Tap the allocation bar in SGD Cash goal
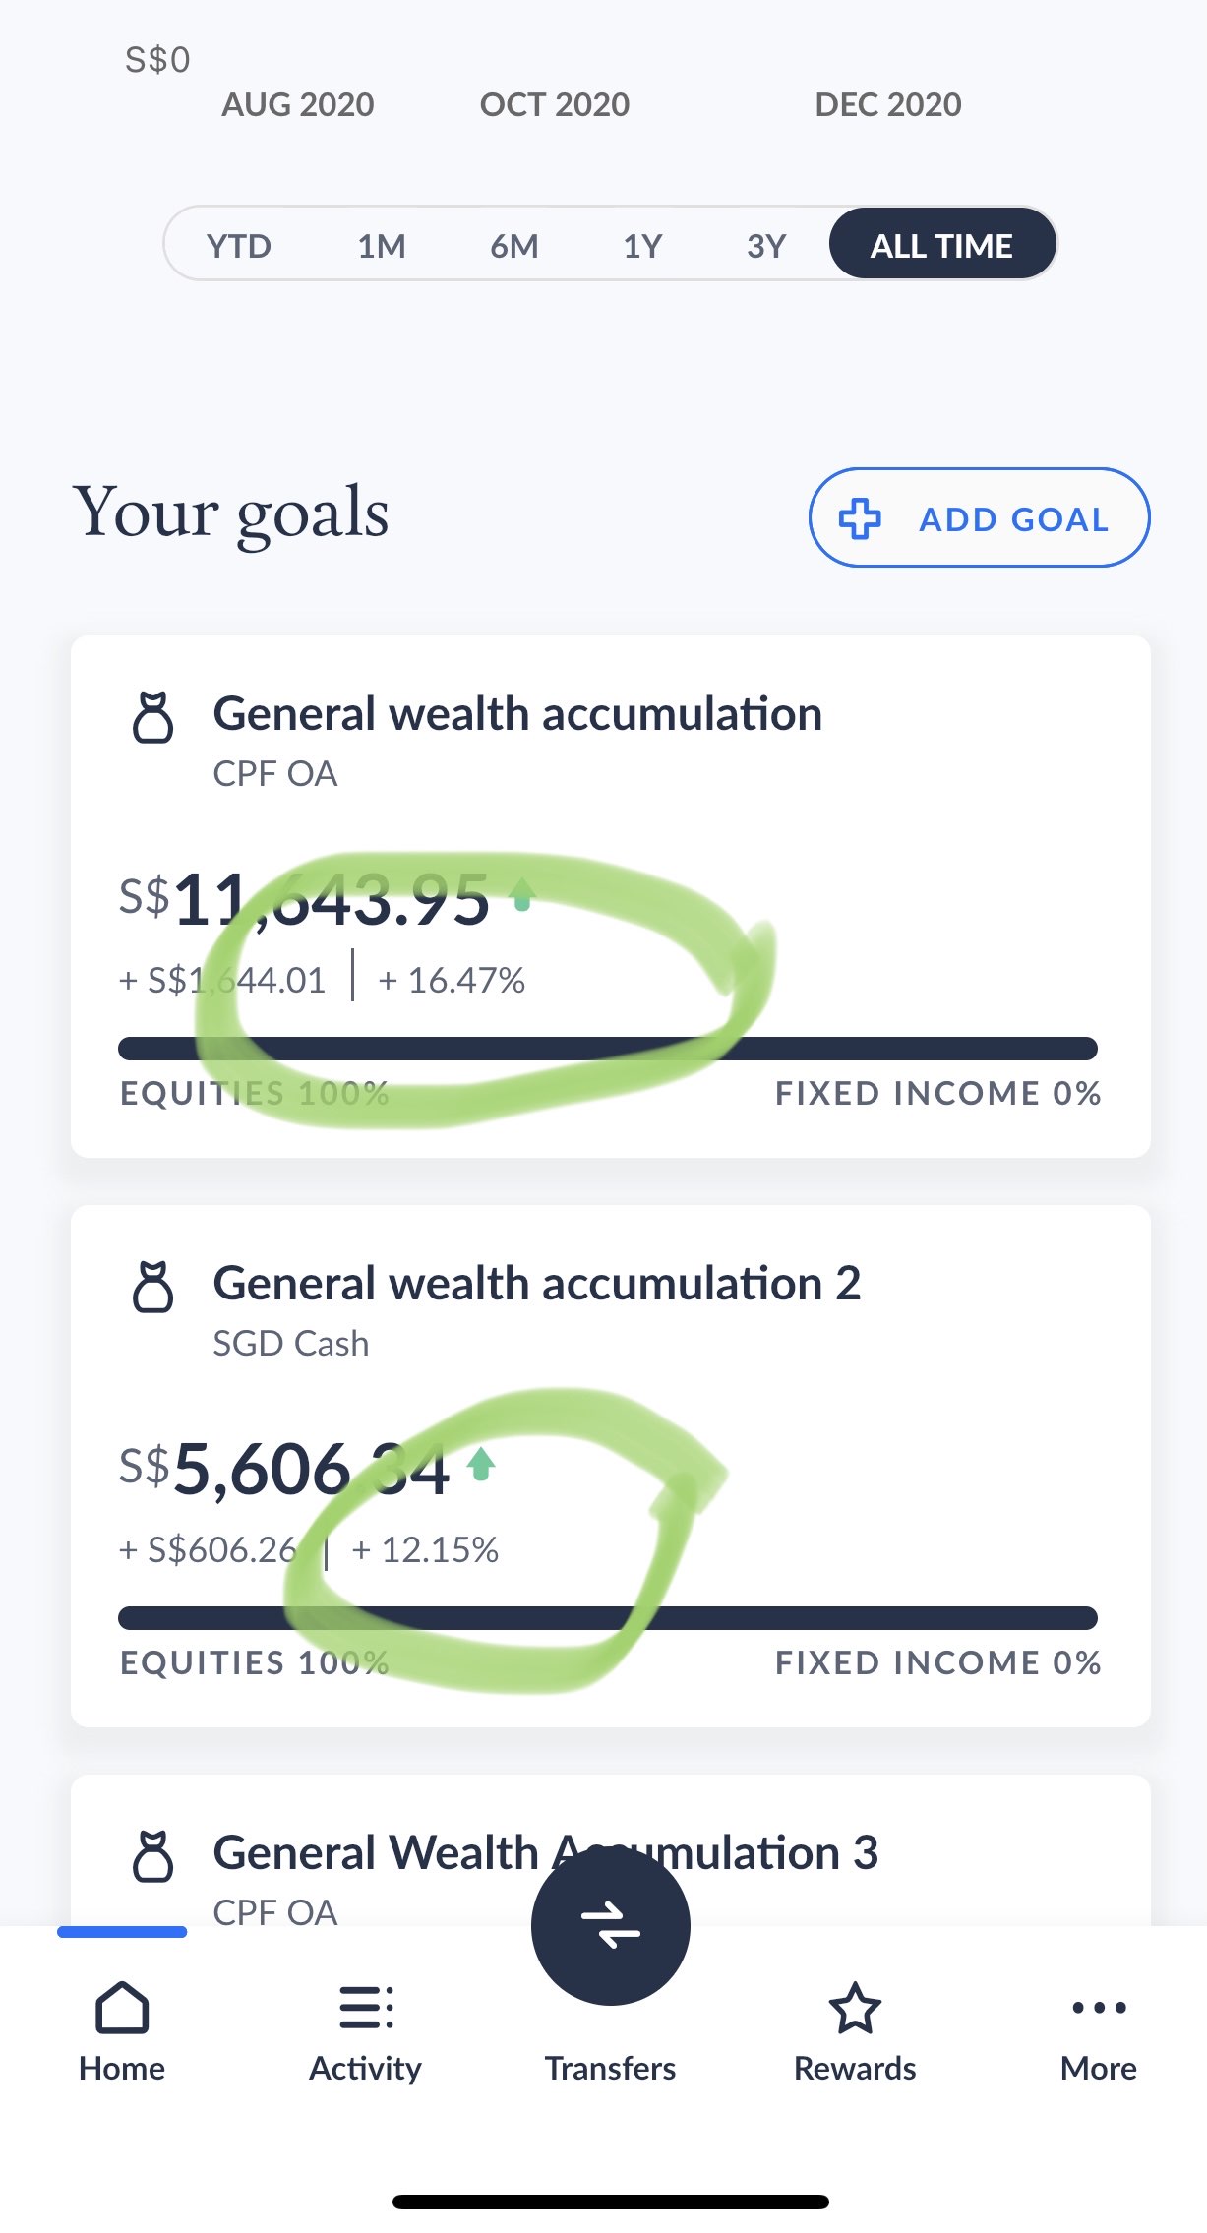This screenshot has height=2233, width=1207. [x=607, y=1618]
